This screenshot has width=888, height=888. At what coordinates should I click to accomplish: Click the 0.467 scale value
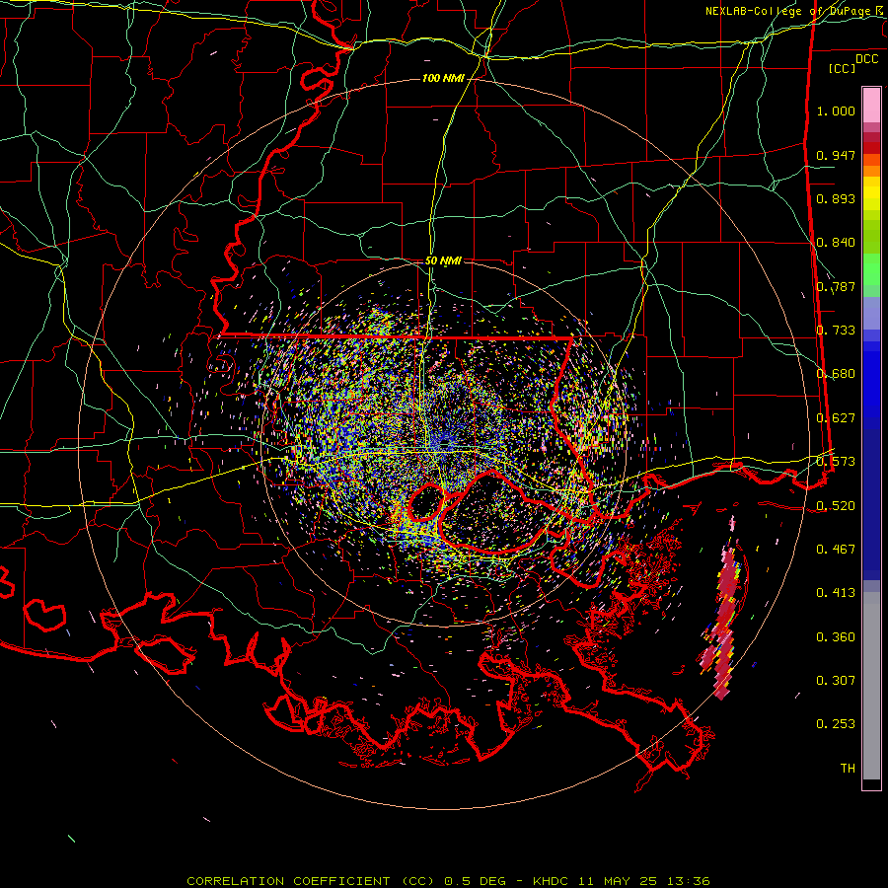836,550
